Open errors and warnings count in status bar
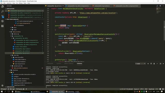 pos(13,89)
